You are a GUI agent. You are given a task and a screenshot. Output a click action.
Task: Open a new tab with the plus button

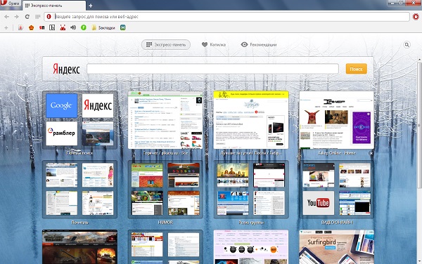click(91, 6)
